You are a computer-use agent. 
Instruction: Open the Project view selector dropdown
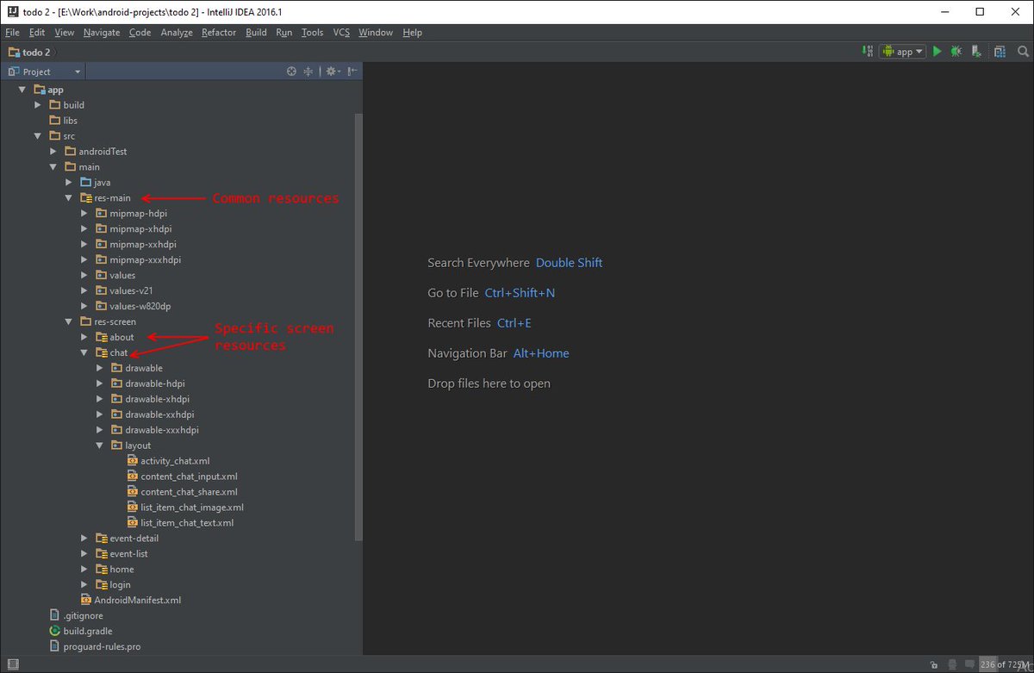click(44, 72)
